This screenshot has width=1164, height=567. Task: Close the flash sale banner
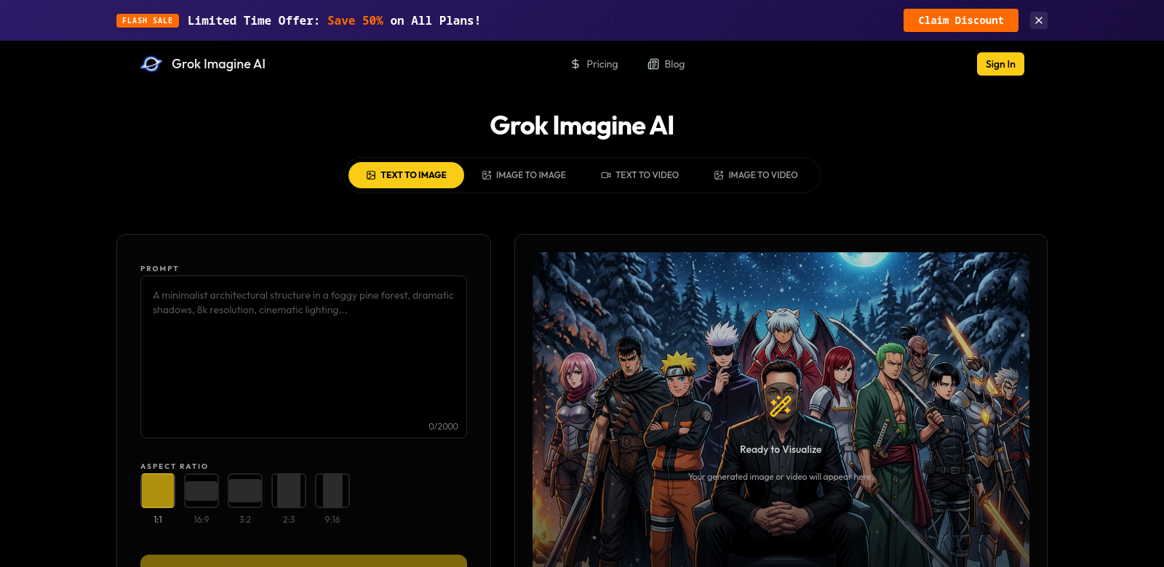[1039, 20]
